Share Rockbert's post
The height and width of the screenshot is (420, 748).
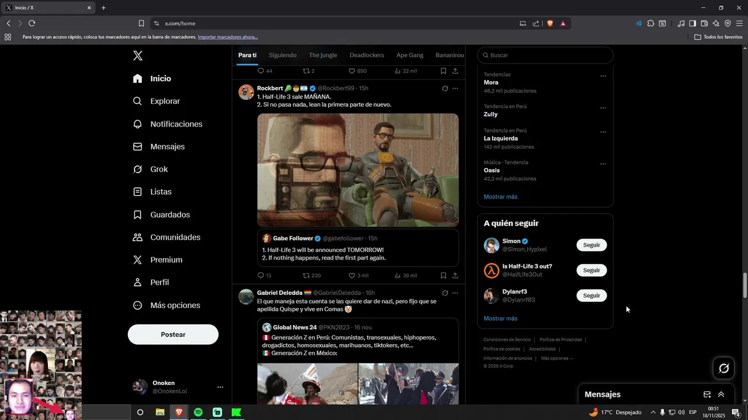pyautogui.click(x=455, y=275)
